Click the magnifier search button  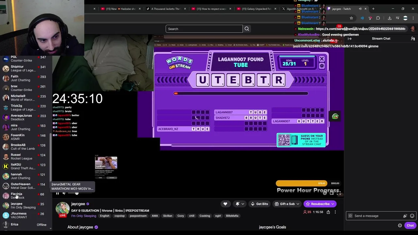pos(247,29)
